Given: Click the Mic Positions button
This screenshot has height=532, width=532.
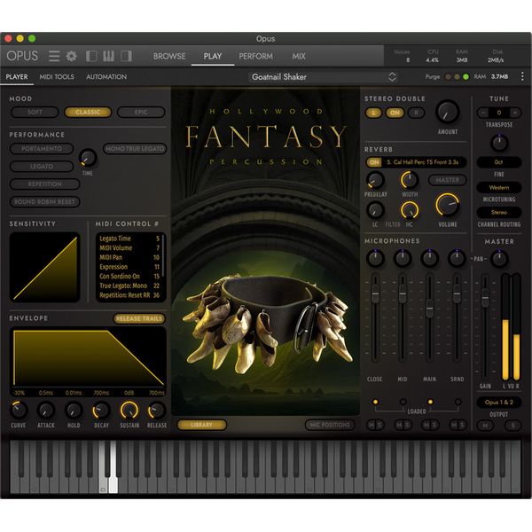Looking at the screenshot, I should pyautogui.click(x=330, y=425).
